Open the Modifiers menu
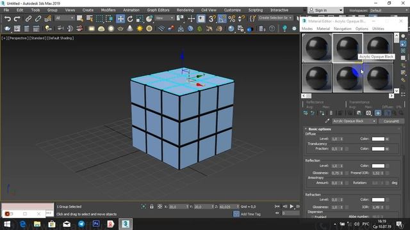The width and height of the screenshot is (410, 230). tap(108, 10)
